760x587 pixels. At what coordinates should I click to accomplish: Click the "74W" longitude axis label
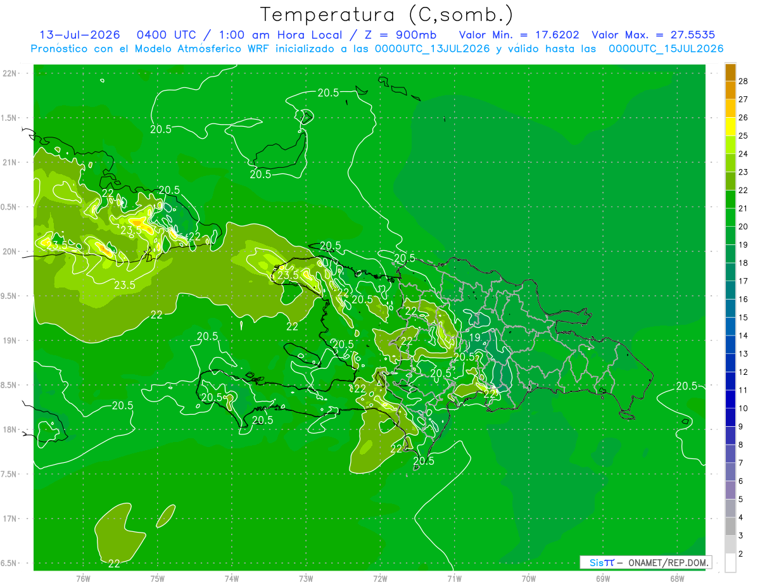(231, 578)
